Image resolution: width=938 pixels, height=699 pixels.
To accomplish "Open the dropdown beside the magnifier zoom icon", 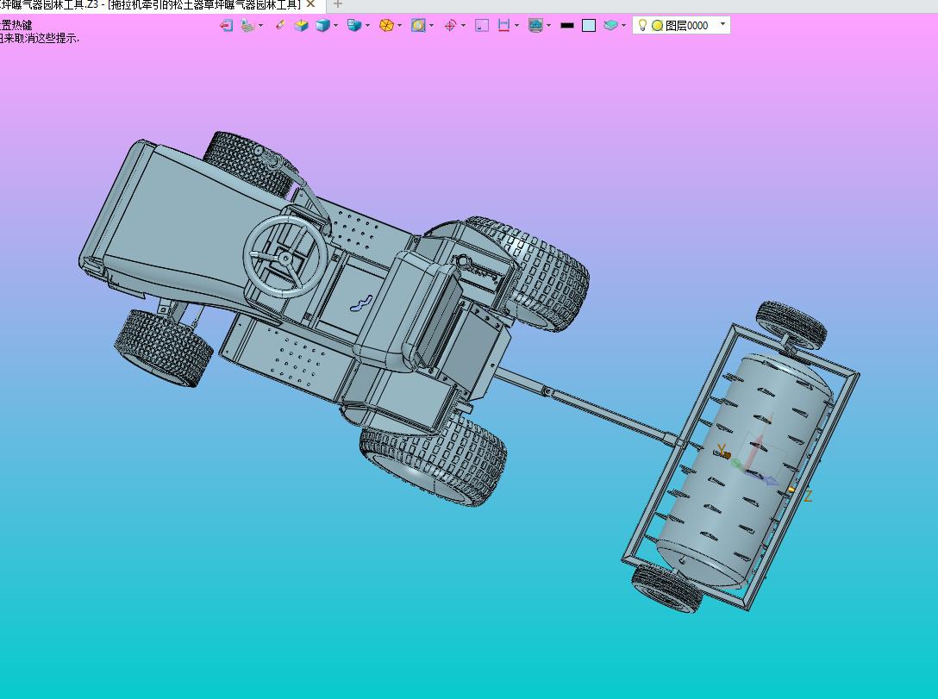I will (431, 25).
